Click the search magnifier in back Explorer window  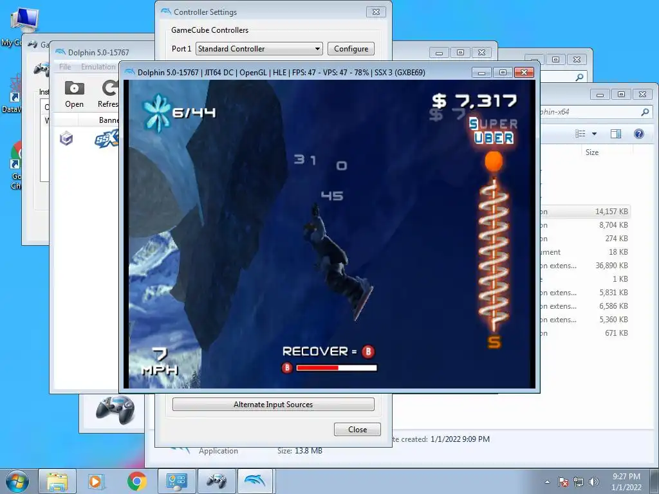[580, 77]
